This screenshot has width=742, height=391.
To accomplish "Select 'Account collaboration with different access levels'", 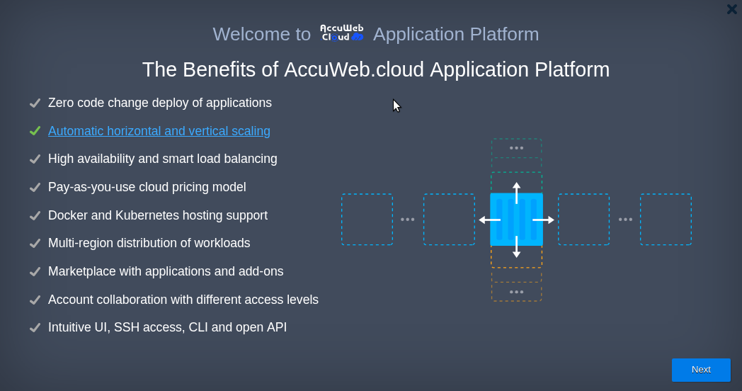I will point(183,300).
